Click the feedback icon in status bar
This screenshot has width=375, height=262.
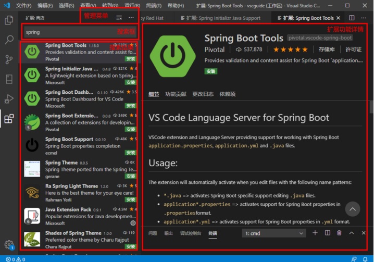[x=354, y=259]
